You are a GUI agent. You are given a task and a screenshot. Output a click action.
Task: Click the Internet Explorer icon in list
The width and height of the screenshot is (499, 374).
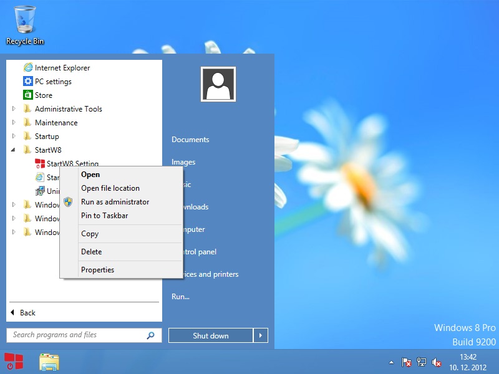[x=27, y=68]
